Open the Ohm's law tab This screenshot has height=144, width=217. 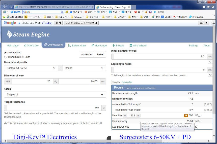pos(31,46)
